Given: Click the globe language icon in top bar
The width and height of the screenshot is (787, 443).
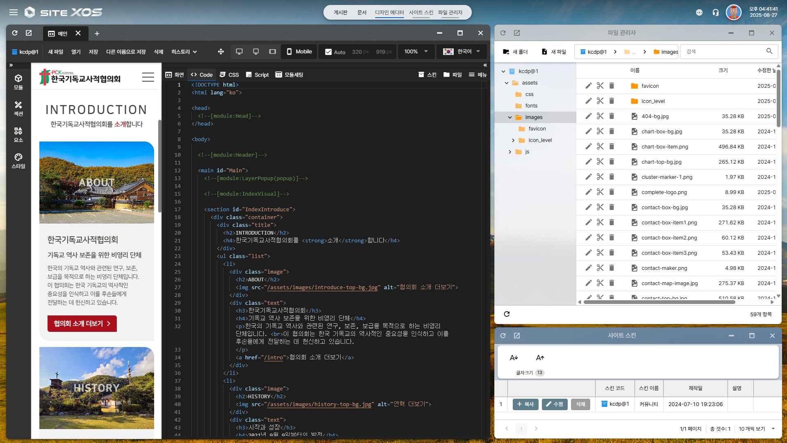Looking at the screenshot, I should (x=699, y=12).
